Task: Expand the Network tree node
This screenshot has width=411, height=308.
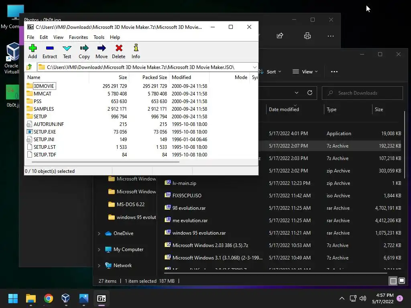Action: 99,265
